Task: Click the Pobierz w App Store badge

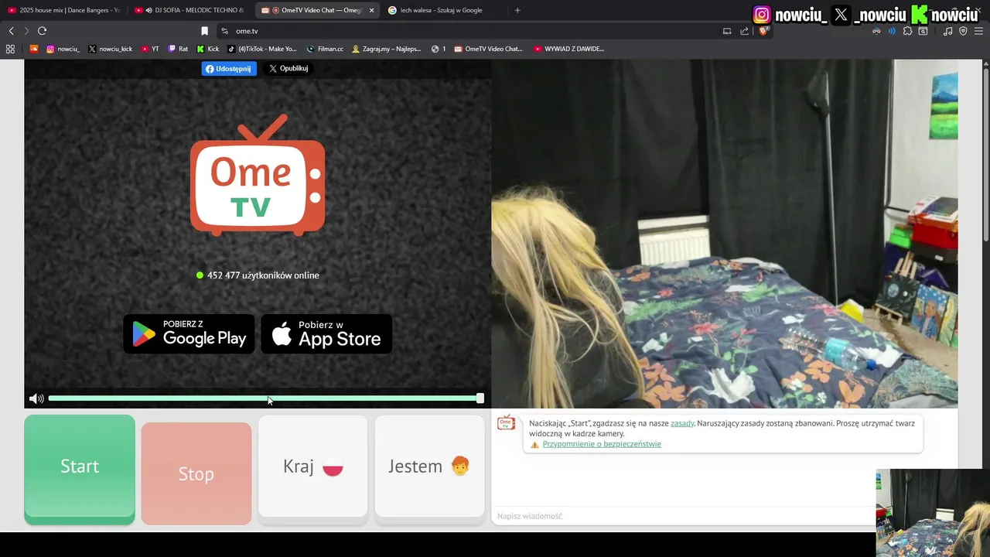Action: click(326, 333)
